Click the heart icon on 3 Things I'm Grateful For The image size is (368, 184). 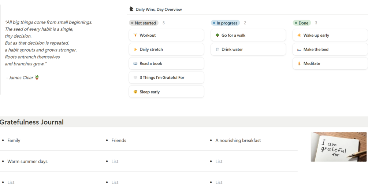point(135,78)
